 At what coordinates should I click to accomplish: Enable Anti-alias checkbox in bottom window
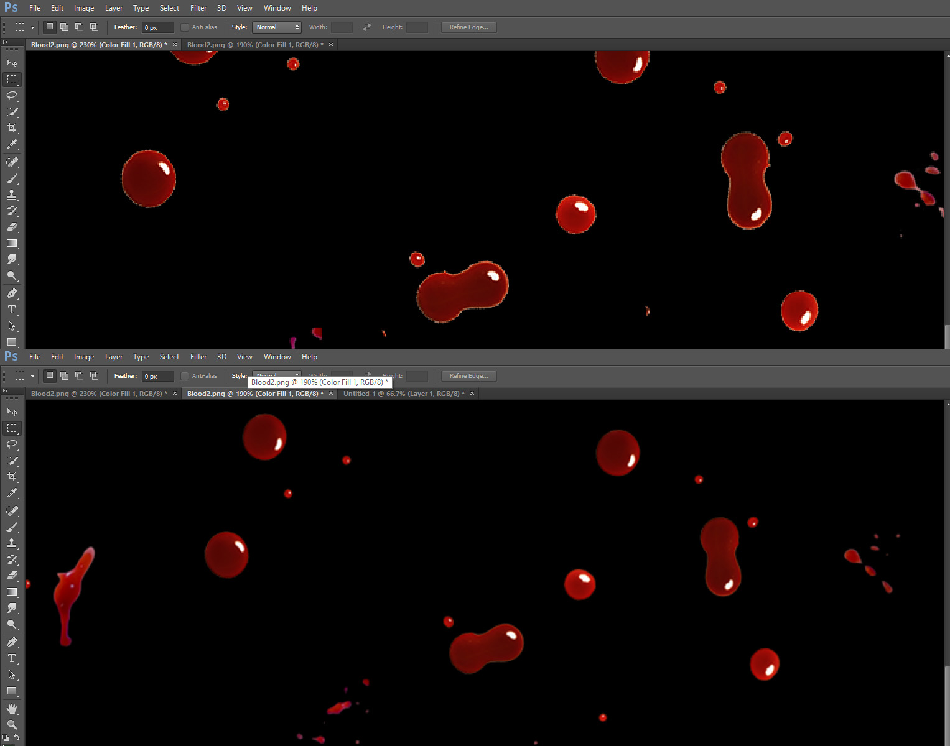click(x=185, y=375)
